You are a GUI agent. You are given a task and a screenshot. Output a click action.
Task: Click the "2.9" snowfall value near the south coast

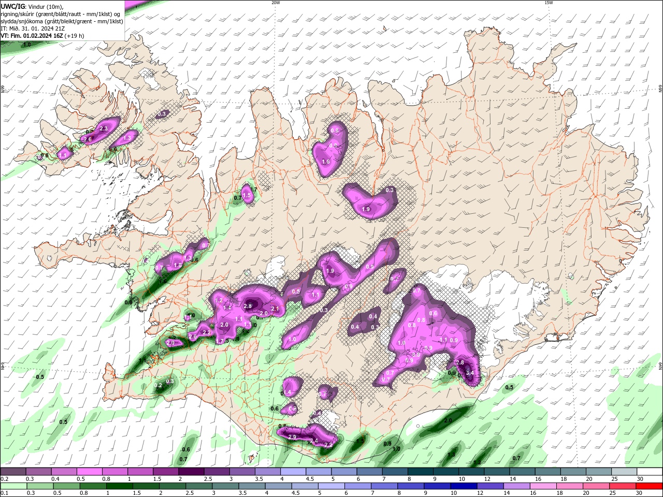click(292, 437)
